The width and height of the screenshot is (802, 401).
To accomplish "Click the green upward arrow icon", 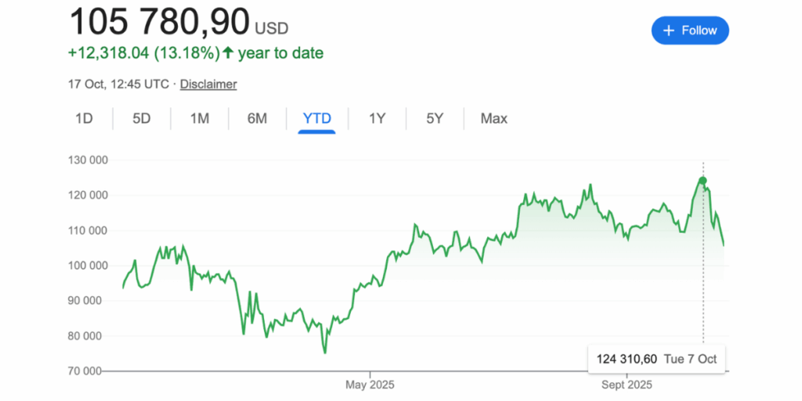I will (228, 53).
